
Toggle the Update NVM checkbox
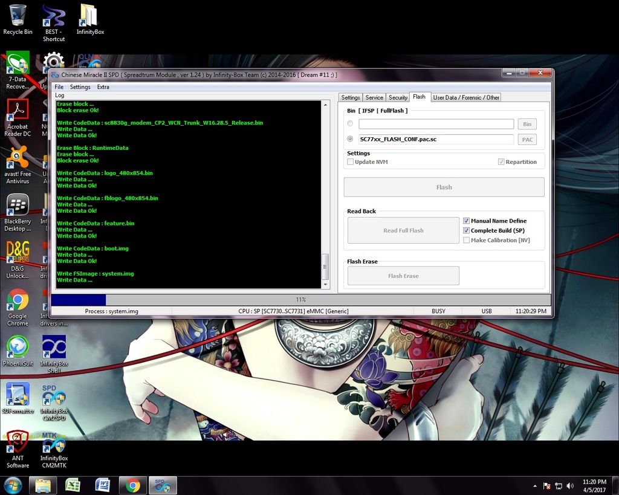click(x=350, y=162)
